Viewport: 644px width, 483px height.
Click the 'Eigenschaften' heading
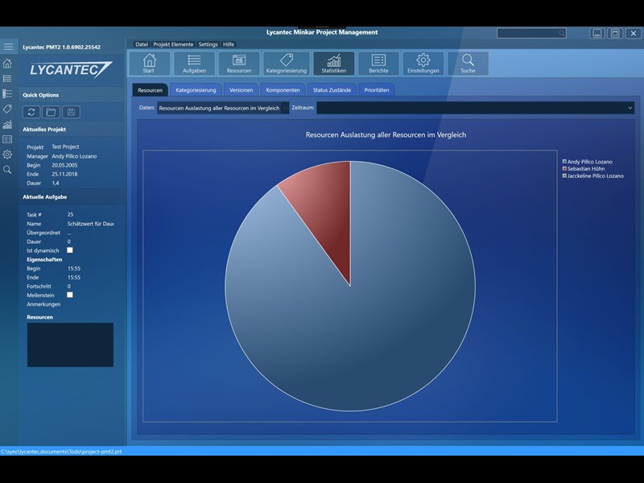[44, 259]
